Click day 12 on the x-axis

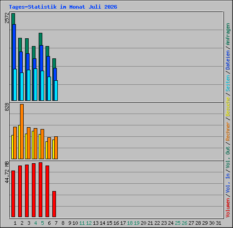pyautogui.click(x=89, y=223)
